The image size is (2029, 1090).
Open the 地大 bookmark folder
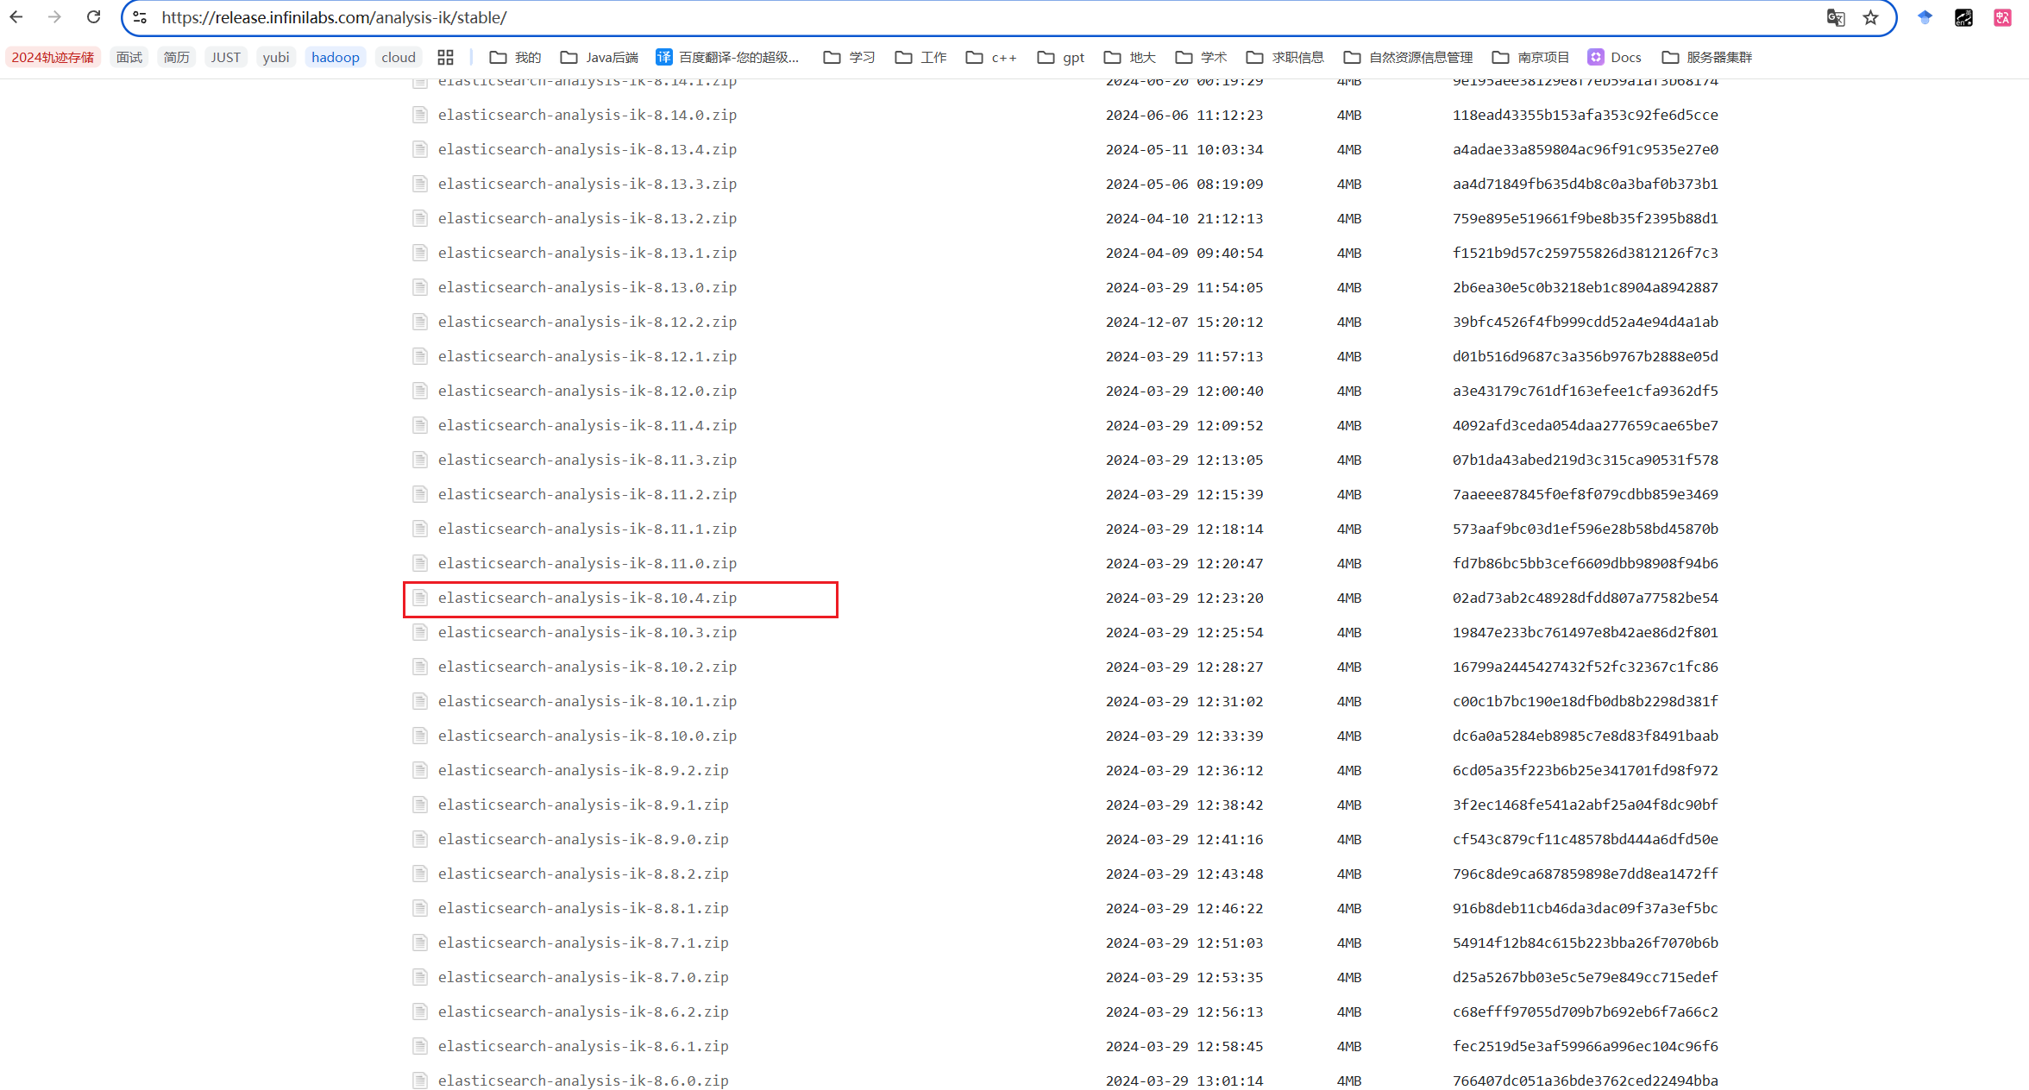tap(1129, 57)
